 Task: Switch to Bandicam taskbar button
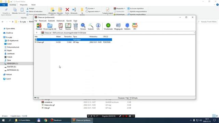[60, 120]
